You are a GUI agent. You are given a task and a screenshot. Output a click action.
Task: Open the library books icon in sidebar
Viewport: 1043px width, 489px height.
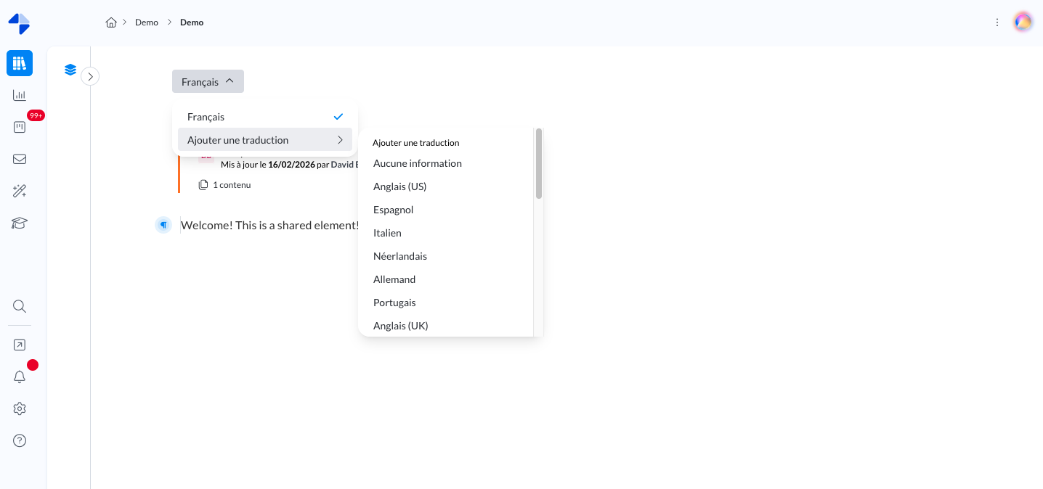coord(20,63)
